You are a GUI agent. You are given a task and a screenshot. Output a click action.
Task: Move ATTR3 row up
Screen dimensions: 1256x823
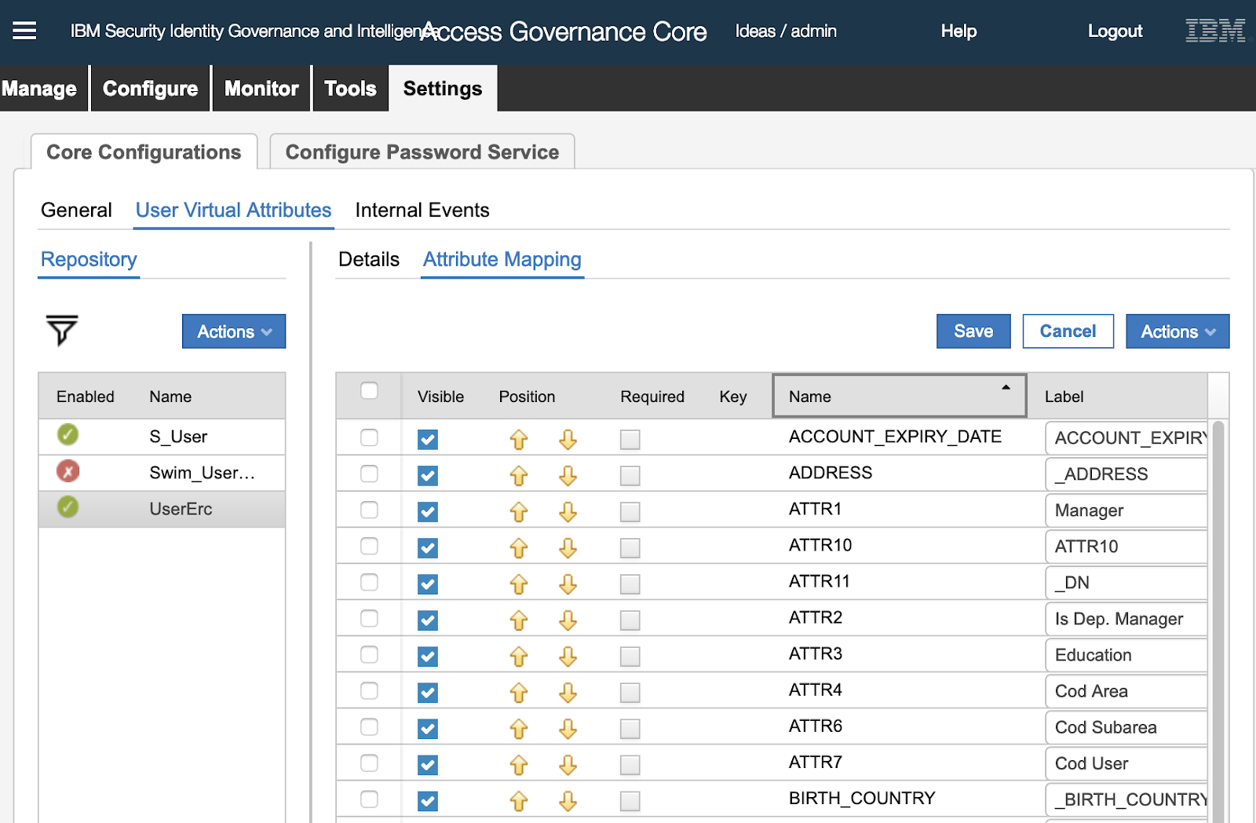tap(519, 656)
